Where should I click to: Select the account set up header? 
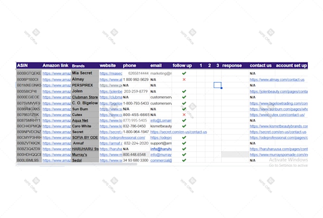tap(291, 66)
